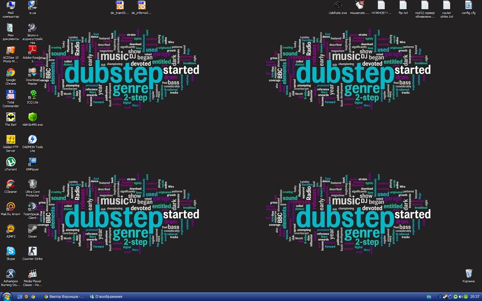Switch to Виктор Воронцов Chrome taskbar window
The image size is (482, 301).
(64, 297)
